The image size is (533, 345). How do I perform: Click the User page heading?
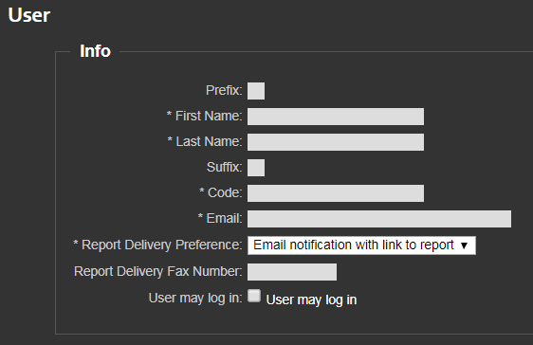tap(29, 15)
